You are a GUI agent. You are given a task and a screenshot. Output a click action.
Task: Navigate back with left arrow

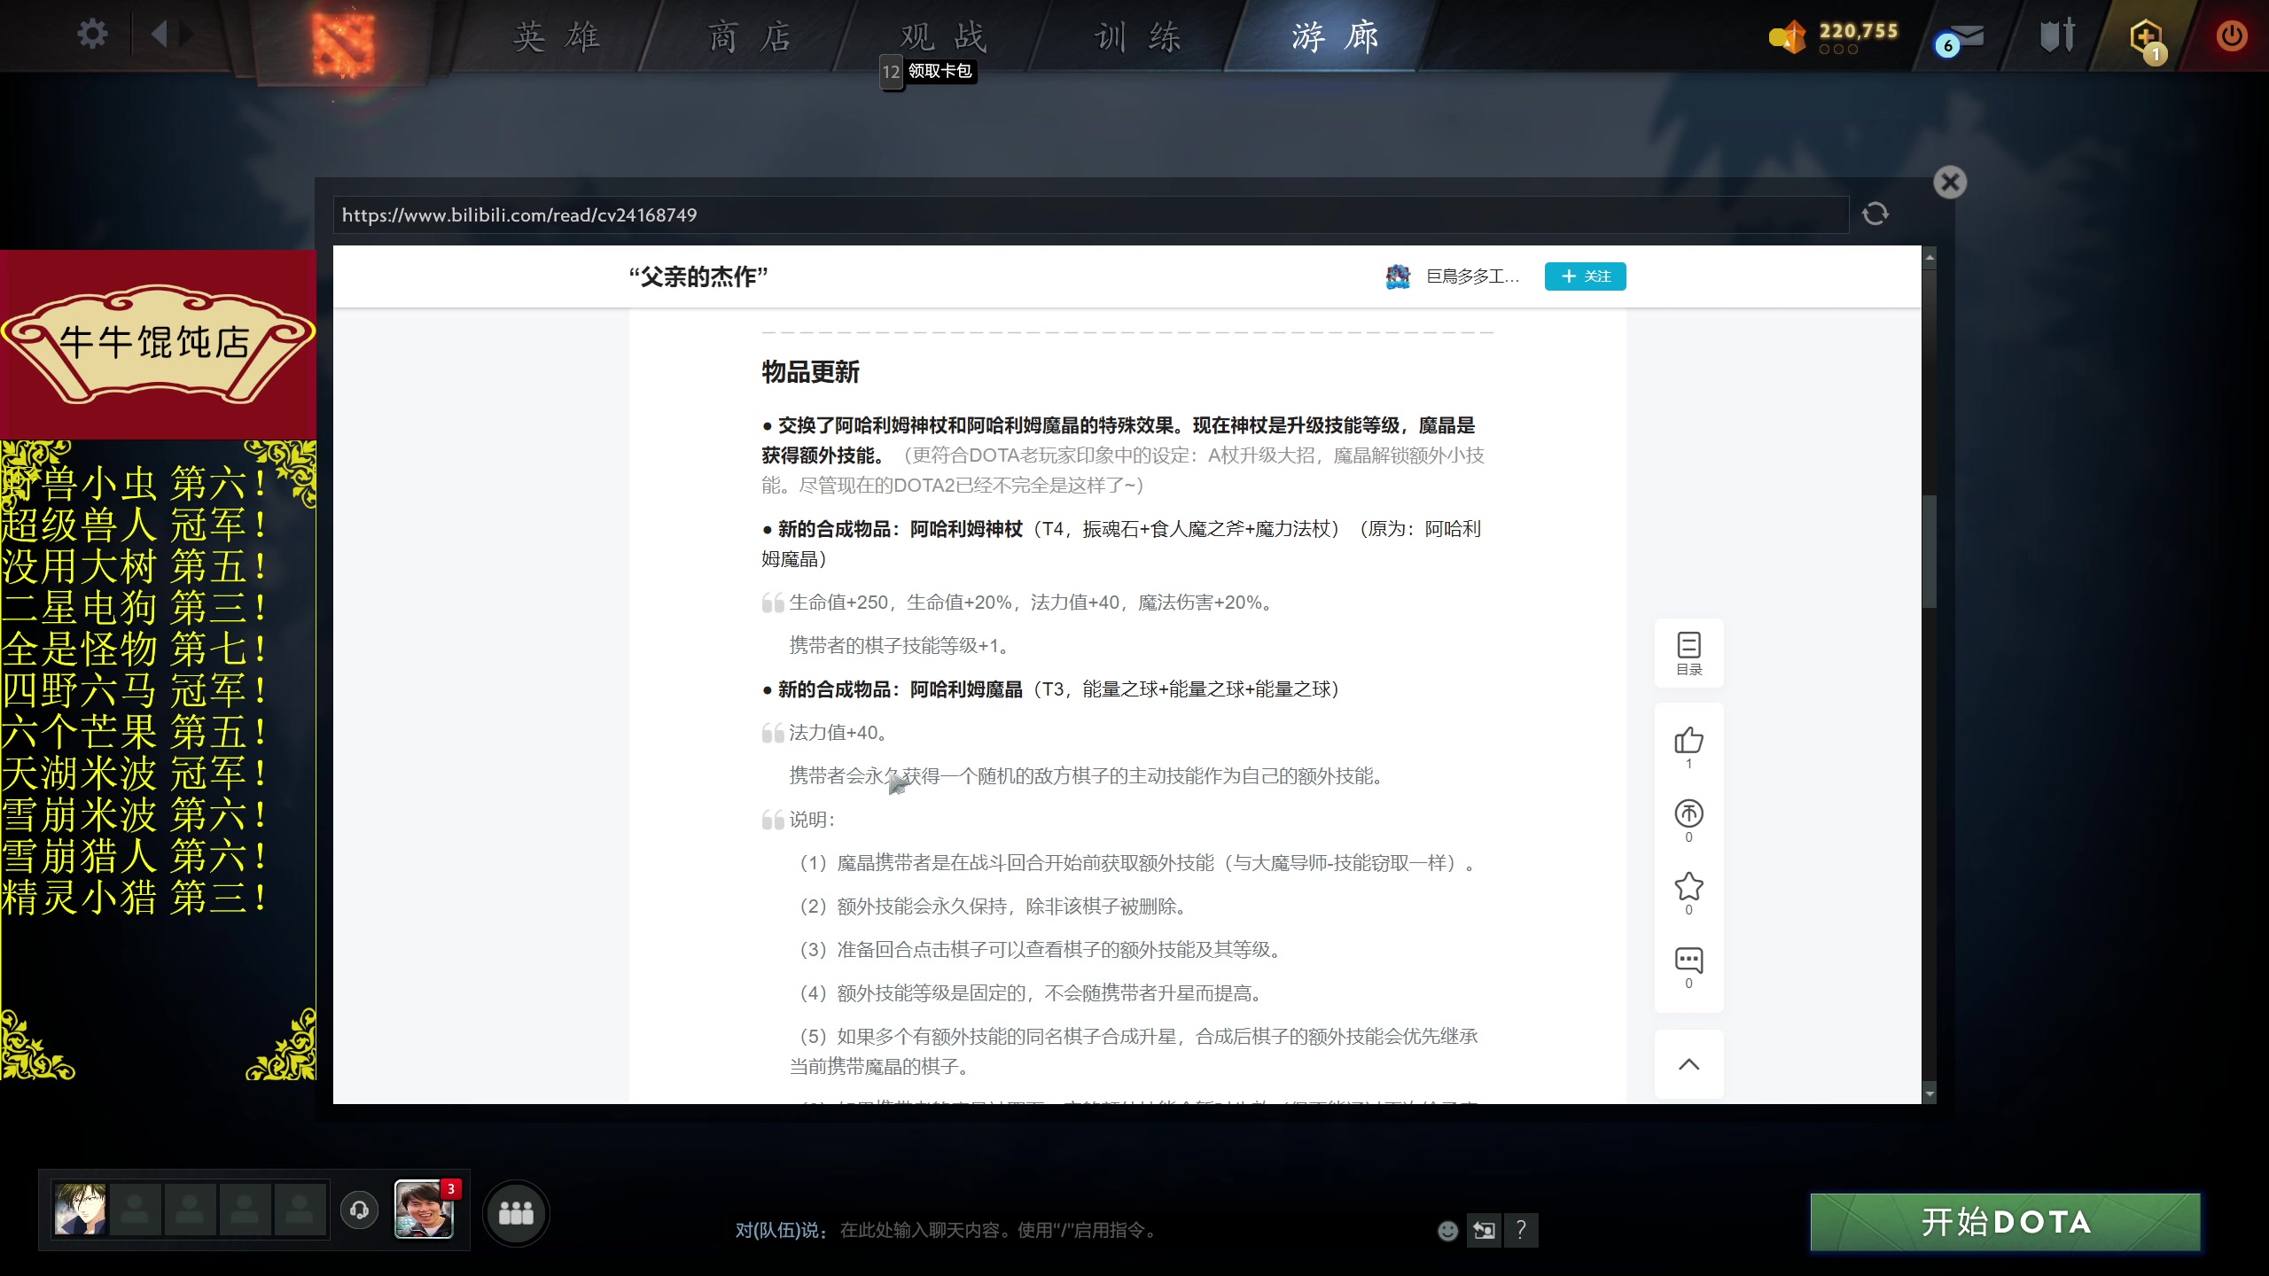pyautogui.click(x=160, y=35)
